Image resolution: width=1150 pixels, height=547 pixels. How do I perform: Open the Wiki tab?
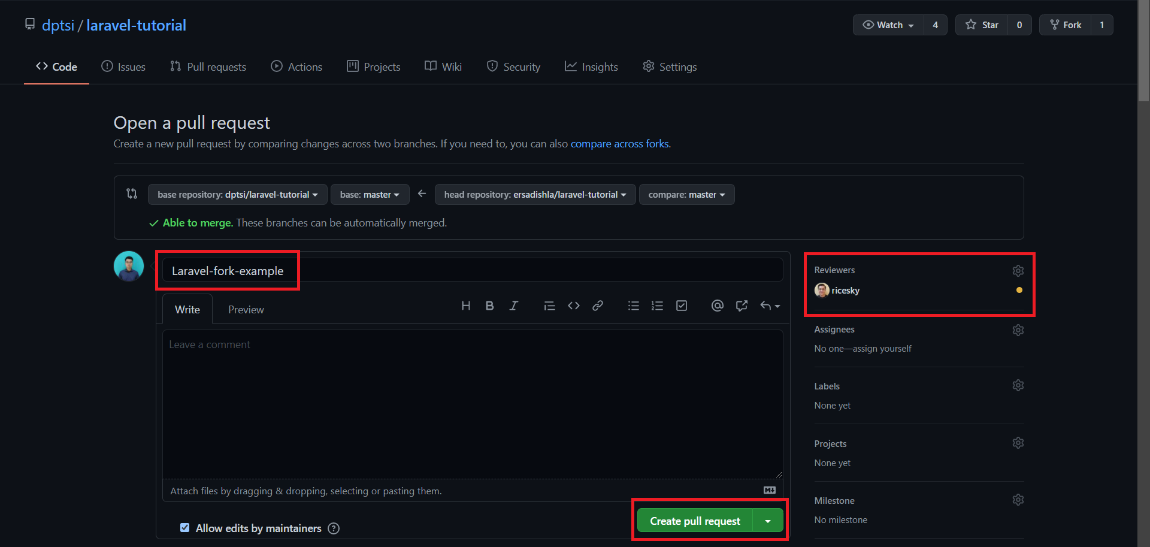443,67
